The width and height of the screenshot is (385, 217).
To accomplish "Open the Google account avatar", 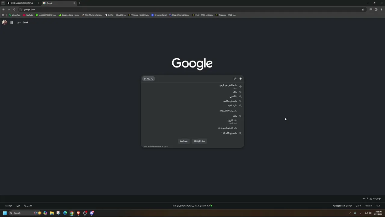I will pos(4,22).
